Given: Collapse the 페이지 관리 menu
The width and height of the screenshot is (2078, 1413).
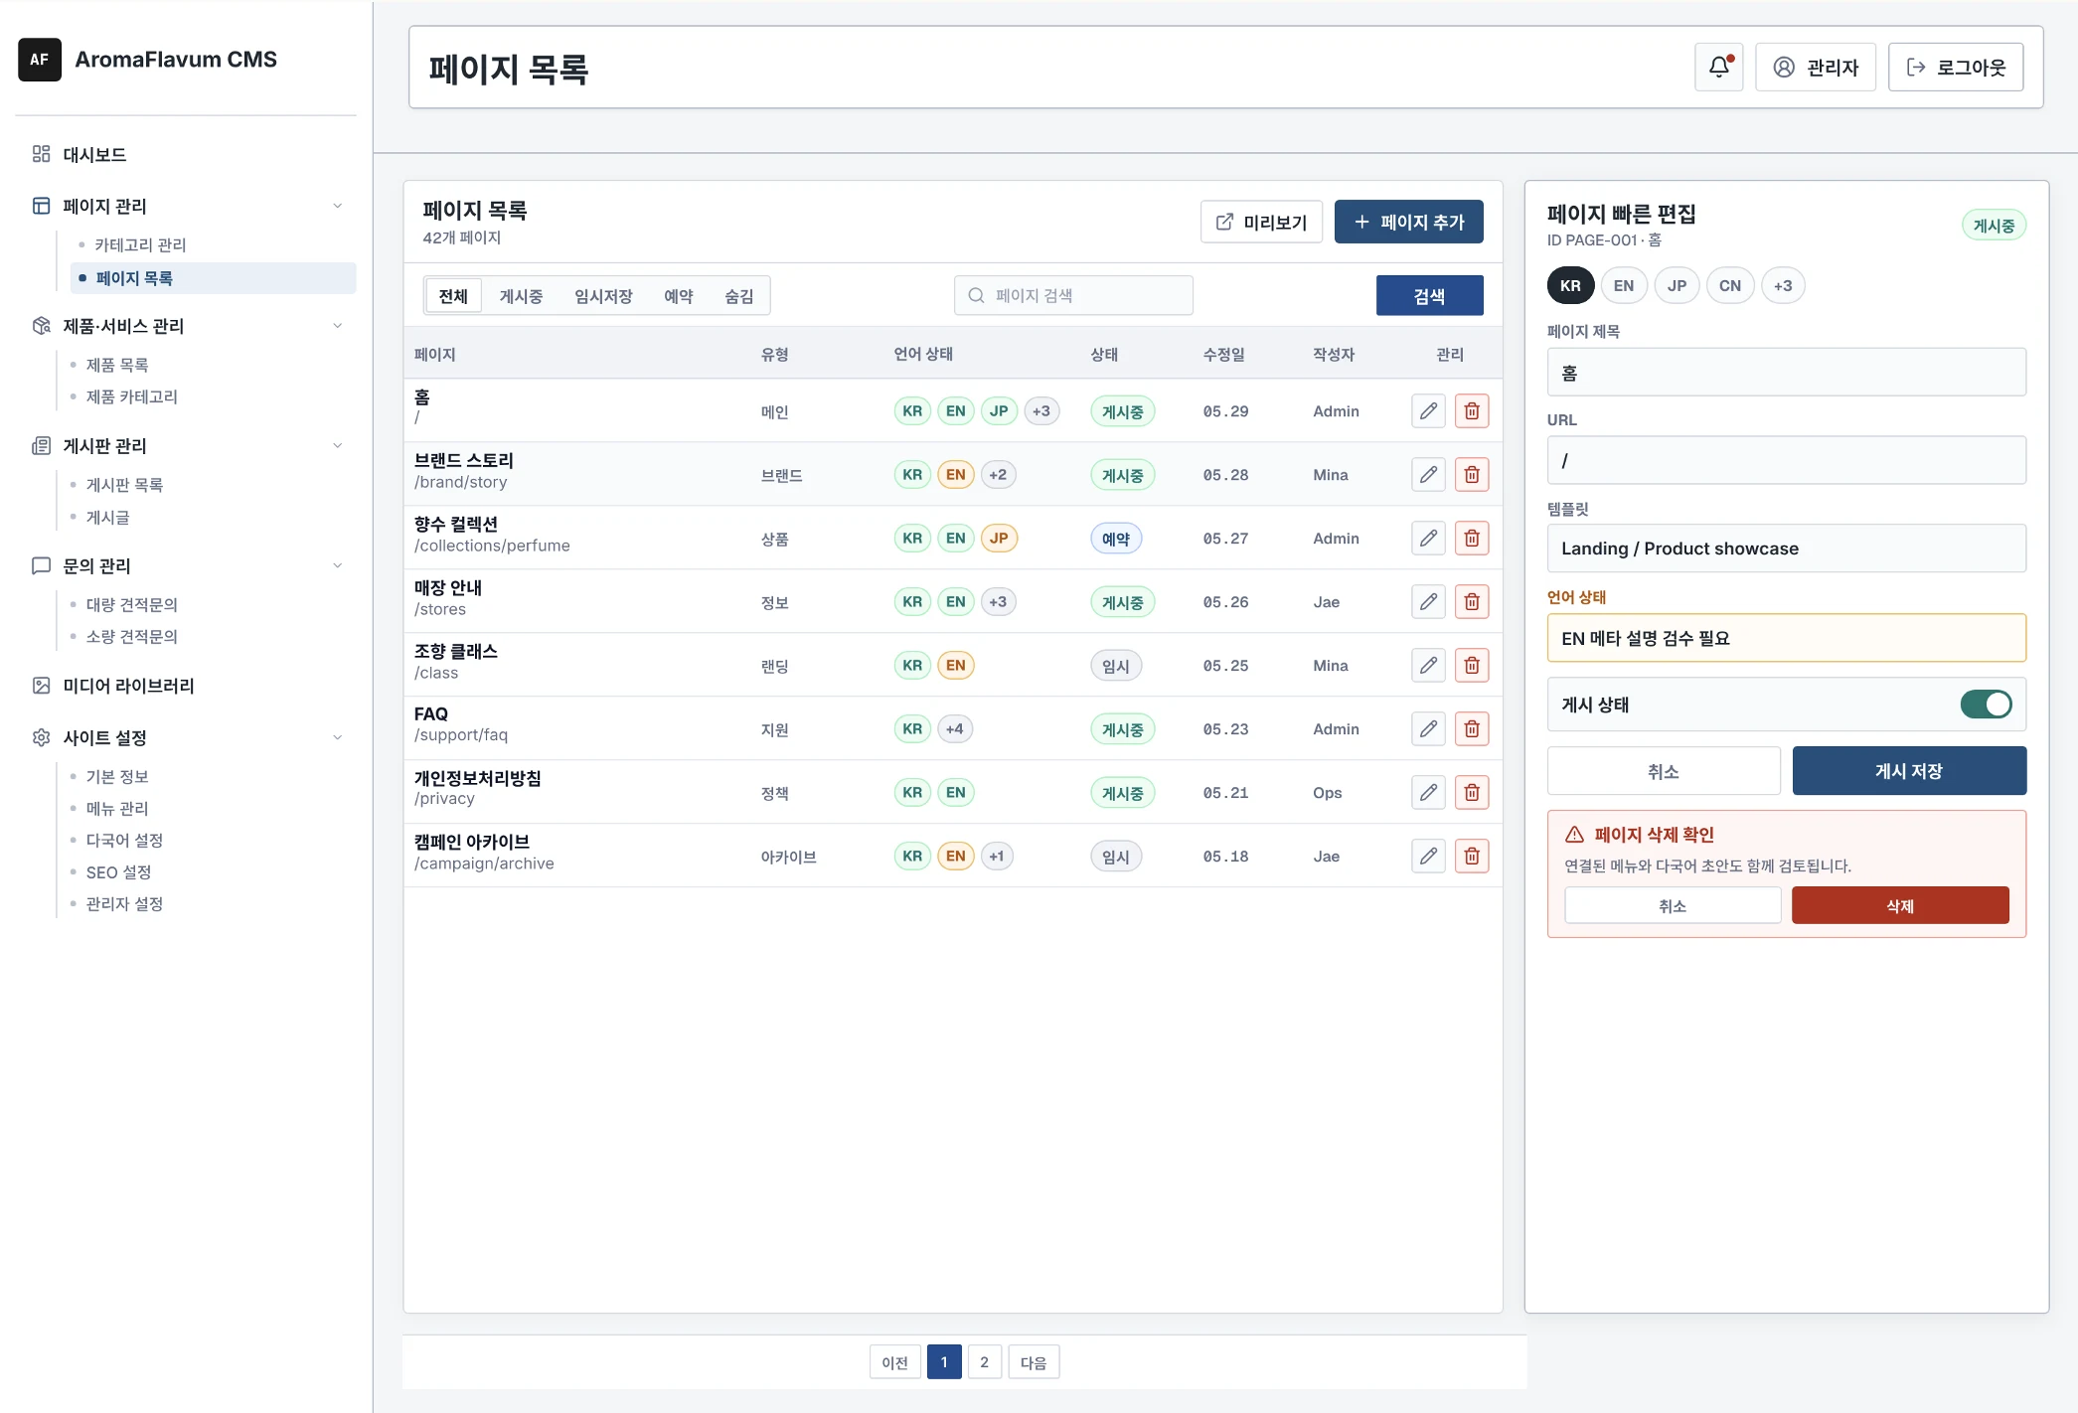Looking at the screenshot, I should [338, 206].
